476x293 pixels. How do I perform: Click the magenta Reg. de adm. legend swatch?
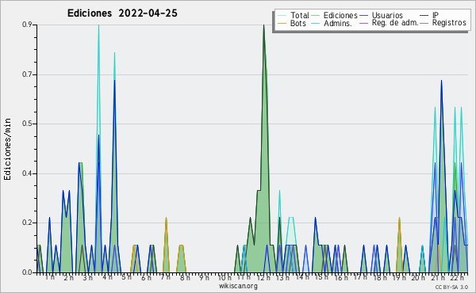point(363,23)
